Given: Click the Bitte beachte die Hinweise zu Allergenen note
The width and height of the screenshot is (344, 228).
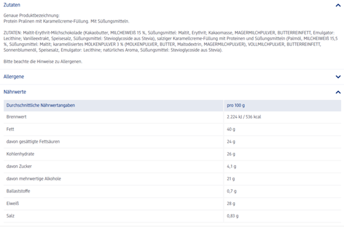Looking at the screenshot, I should [x=43, y=61].
